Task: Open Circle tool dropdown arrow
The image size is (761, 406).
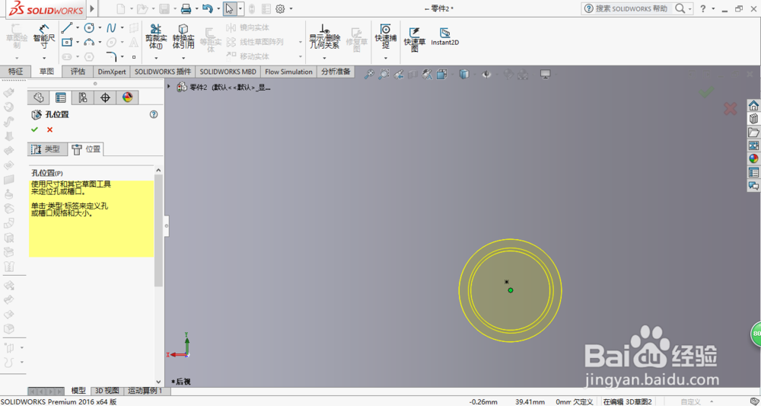Action: (100, 27)
